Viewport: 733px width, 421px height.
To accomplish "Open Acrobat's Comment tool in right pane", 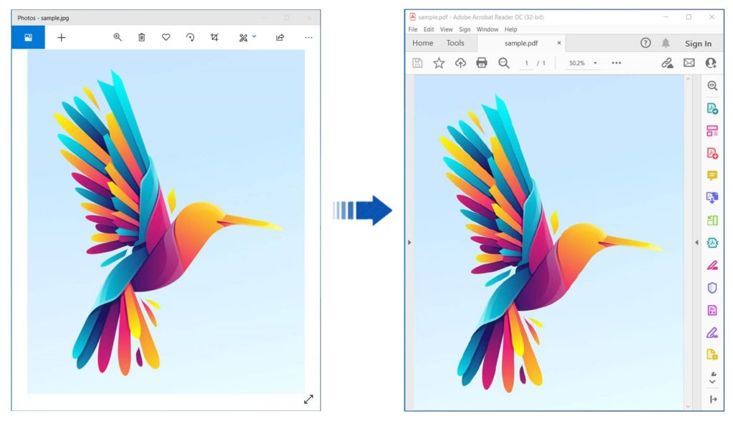I will 712,175.
